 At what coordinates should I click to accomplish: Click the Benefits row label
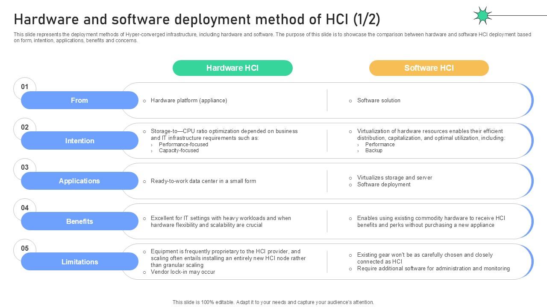pos(79,221)
